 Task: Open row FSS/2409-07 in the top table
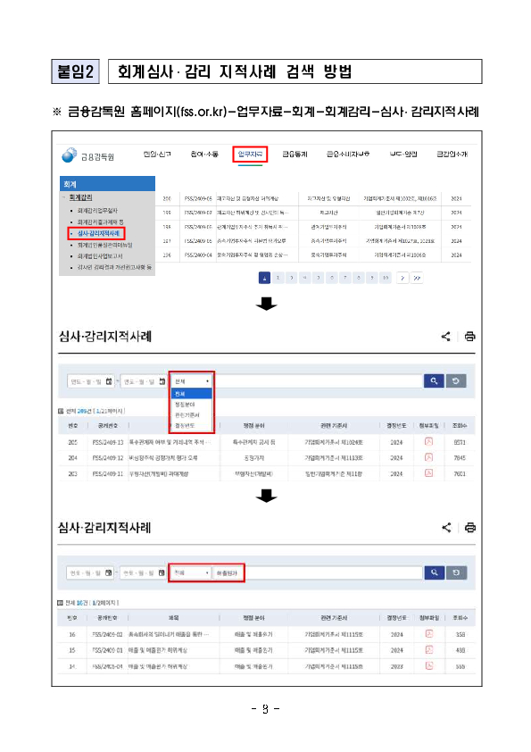click(313, 213)
